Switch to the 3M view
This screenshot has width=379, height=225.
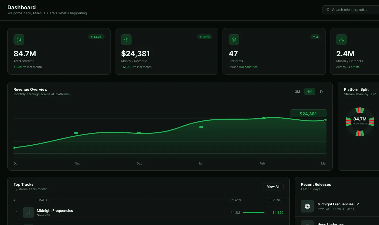297,91
